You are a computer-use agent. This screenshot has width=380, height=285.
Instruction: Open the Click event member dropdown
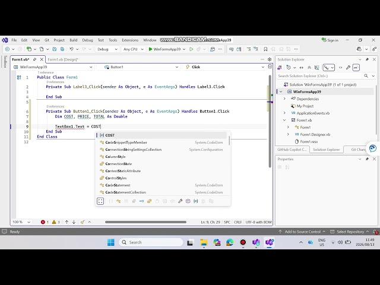pyautogui.click(x=224, y=67)
